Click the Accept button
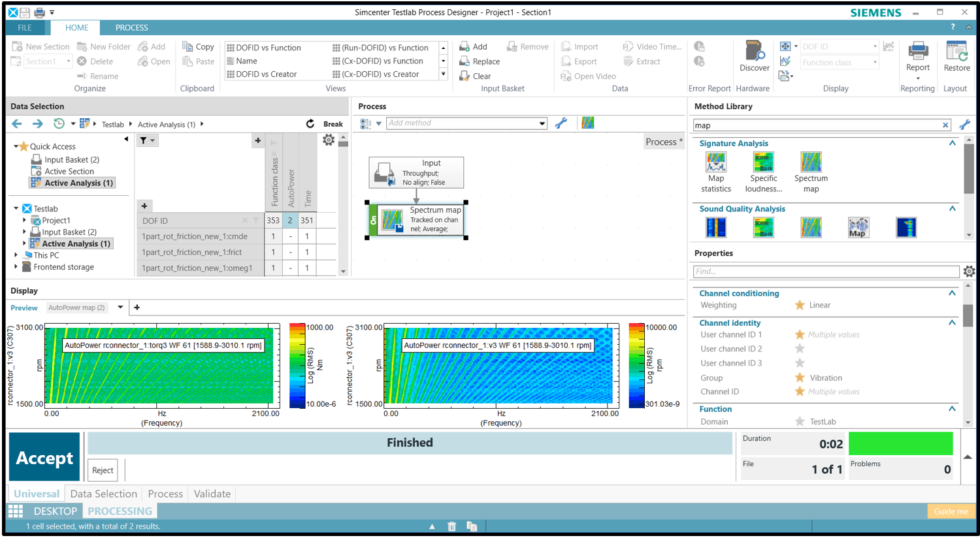This screenshot has height=538, width=980. coord(44,458)
